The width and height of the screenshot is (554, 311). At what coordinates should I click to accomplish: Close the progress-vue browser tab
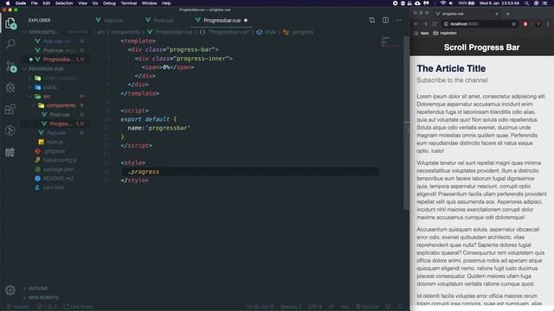(496, 14)
